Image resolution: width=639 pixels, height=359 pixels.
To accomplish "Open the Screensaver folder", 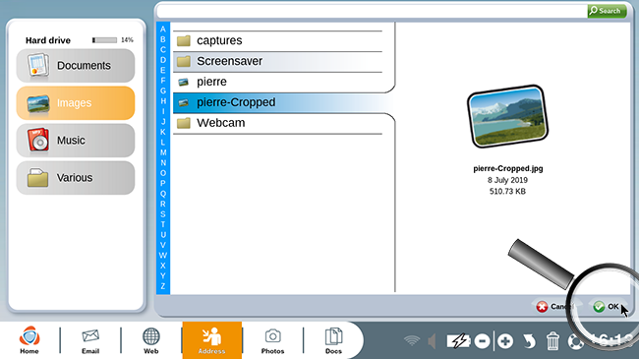I will [277, 61].
